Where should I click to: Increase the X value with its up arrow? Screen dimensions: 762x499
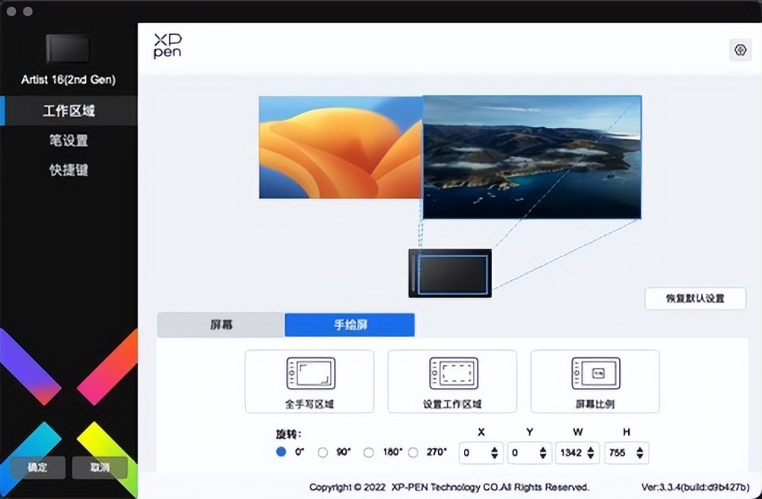pos(495,449)
